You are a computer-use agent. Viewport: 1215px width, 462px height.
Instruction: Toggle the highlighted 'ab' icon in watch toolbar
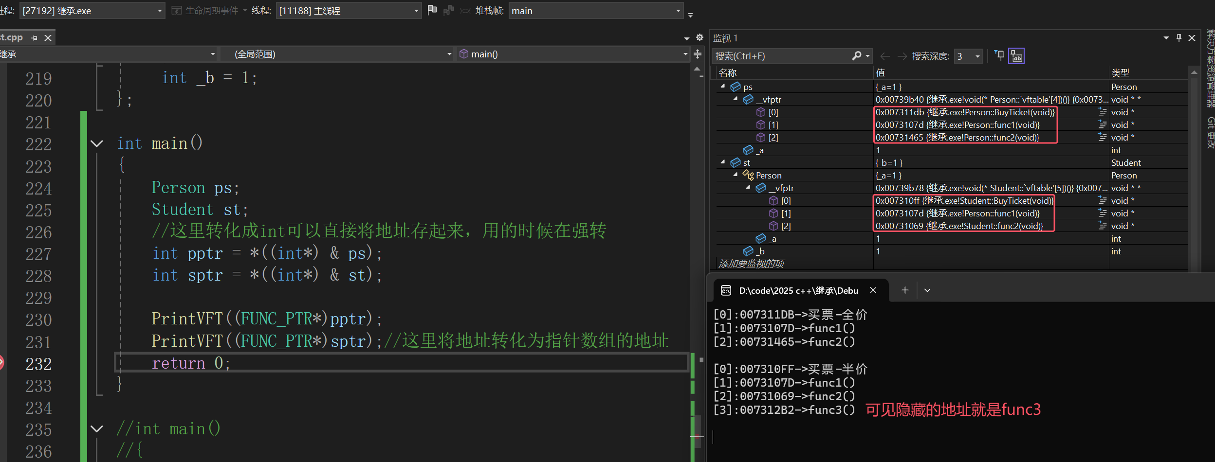click(1016, 56)
